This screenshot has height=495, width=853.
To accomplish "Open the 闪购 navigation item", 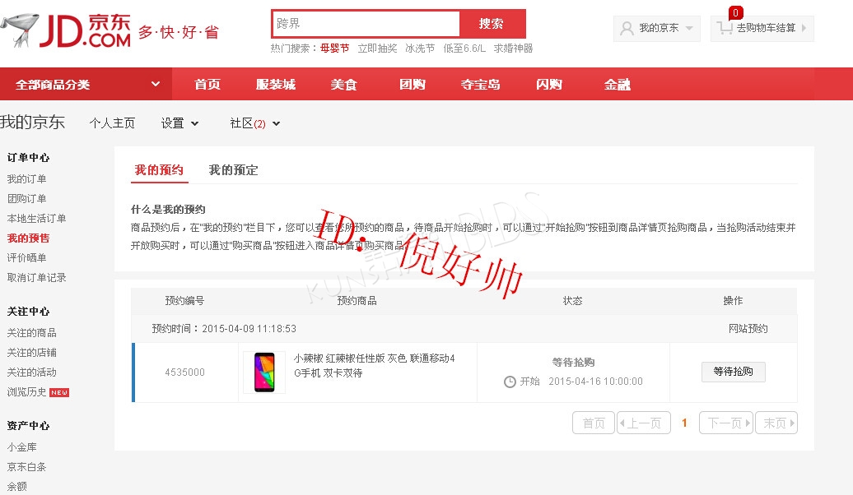I will pos(549,84).
